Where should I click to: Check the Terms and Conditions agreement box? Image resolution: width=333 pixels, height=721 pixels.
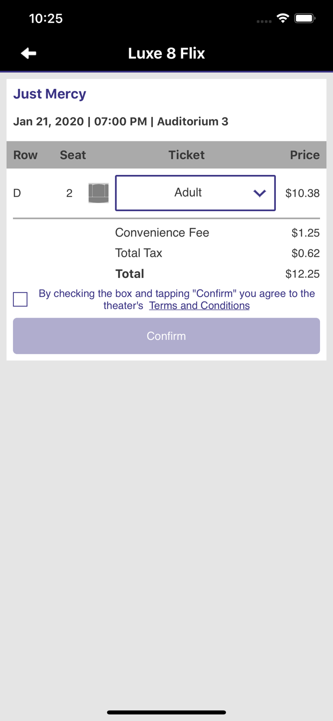(20, 299)
